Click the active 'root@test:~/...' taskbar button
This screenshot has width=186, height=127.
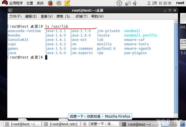pos(138,124)
